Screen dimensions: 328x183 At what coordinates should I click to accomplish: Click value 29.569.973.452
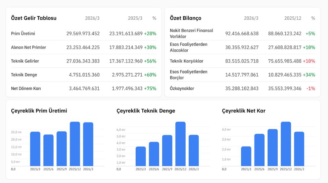pos(83,33)
